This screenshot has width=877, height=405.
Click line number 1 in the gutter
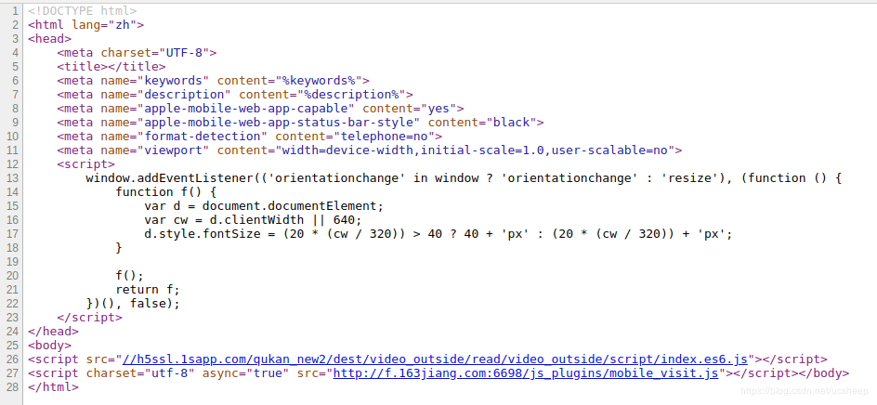pos(16,10)
